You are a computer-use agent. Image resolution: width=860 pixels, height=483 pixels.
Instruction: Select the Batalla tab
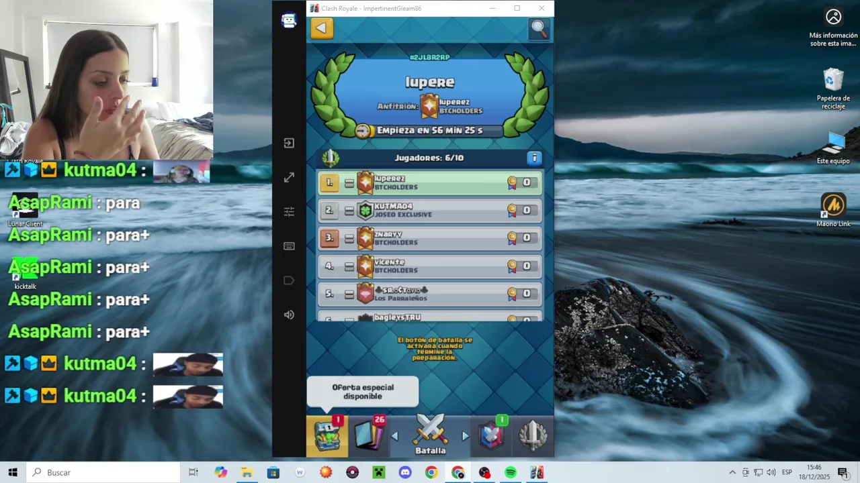[430, 436]
